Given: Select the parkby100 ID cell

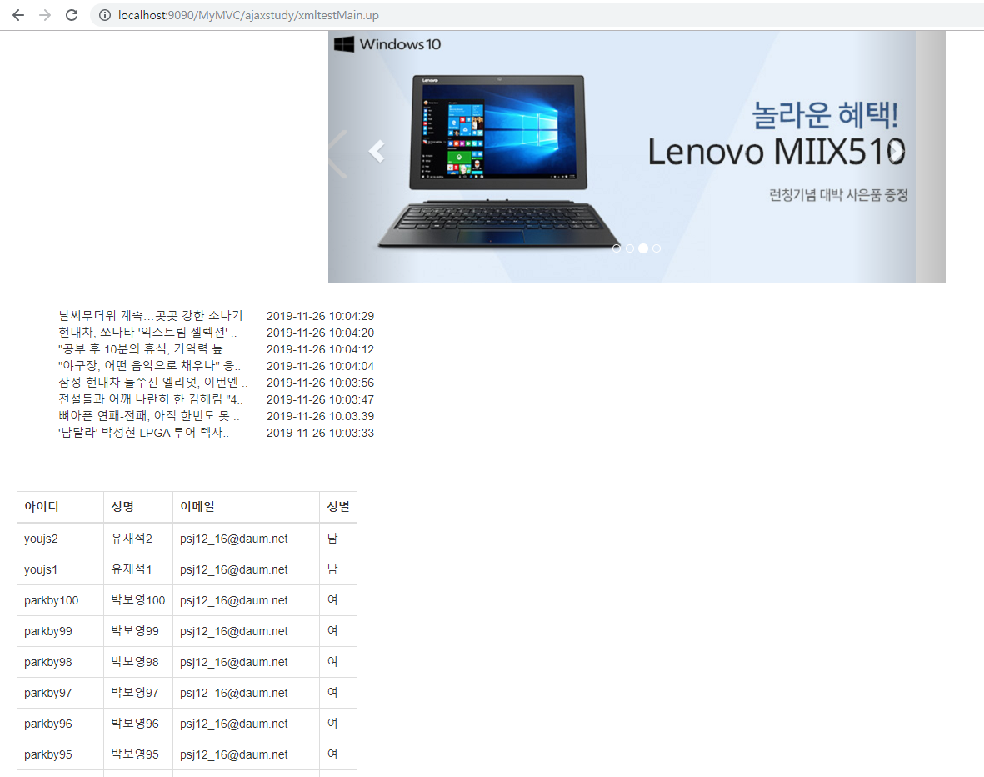Looking at the screenshot, I should click(x=60, y=600).
